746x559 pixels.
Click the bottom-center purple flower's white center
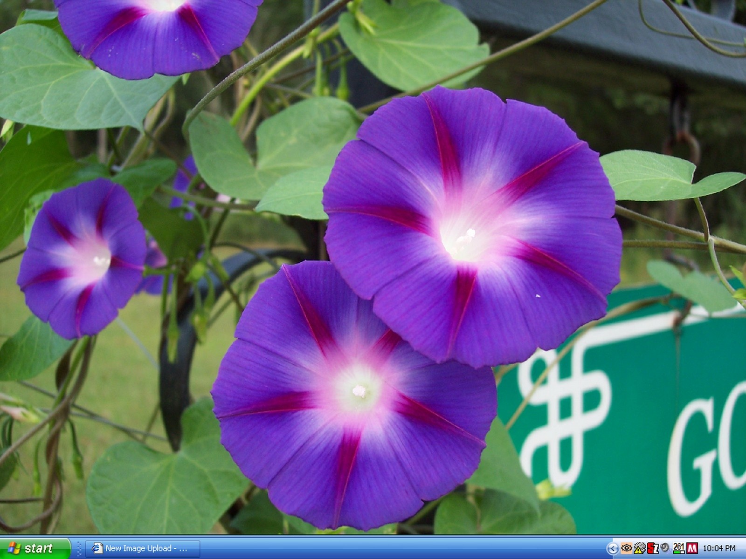click(358, 390)
